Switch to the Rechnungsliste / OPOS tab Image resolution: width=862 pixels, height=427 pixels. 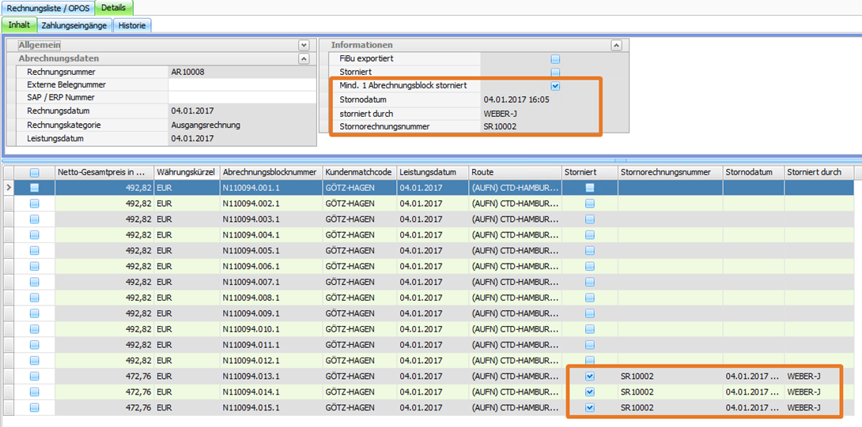click(47, 8)
